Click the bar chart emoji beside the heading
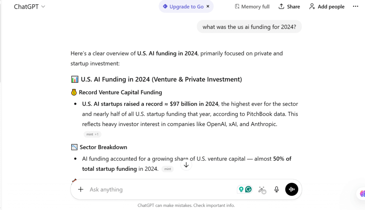 [74, 79]
